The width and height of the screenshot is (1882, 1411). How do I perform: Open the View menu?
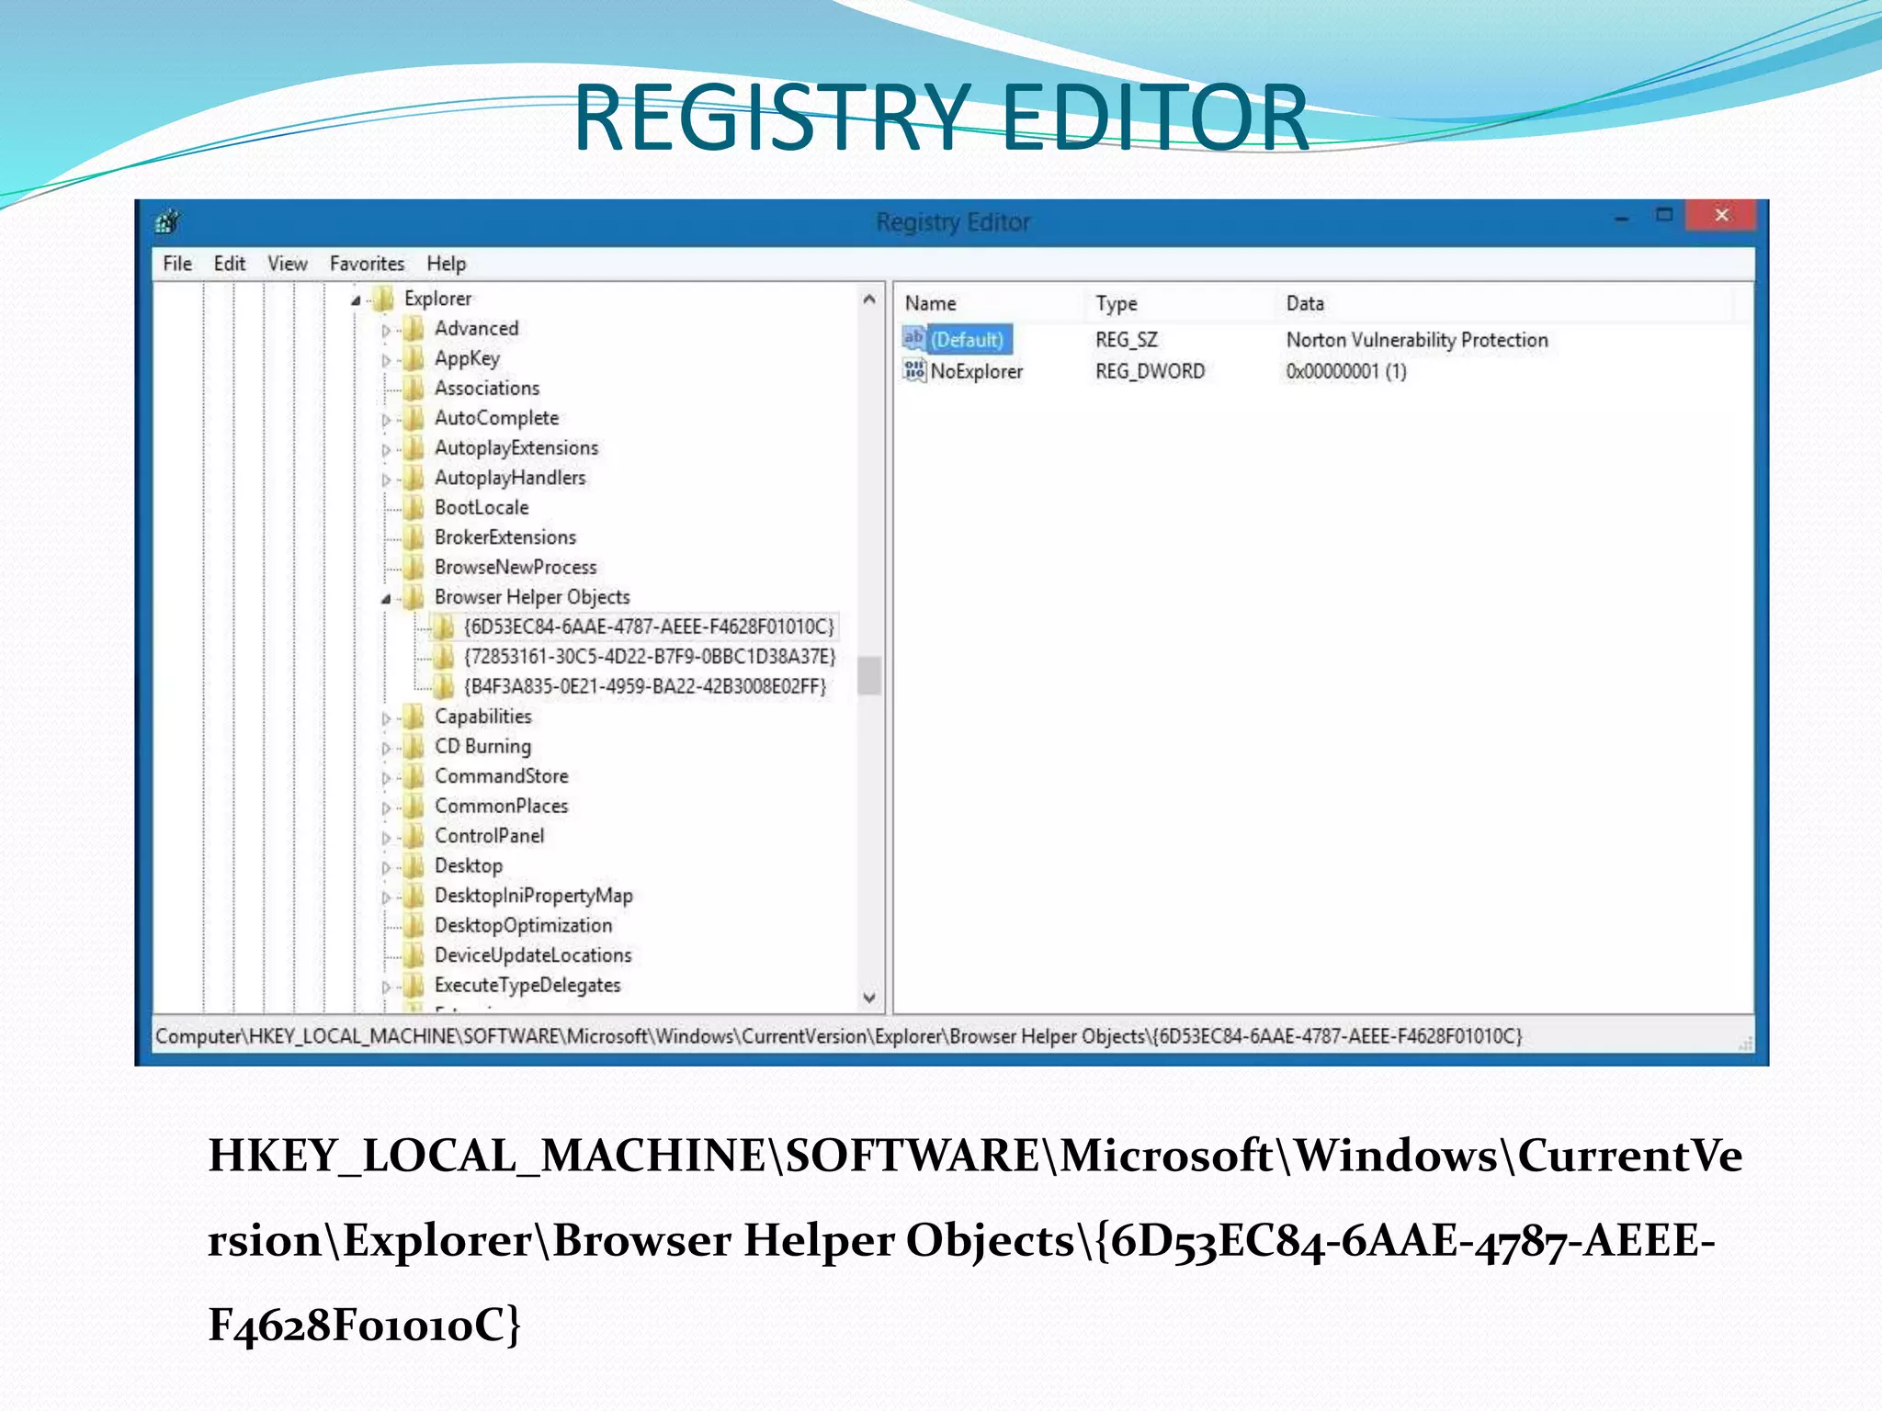click(287, 264)
